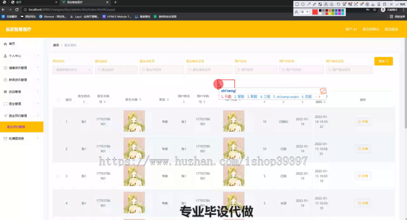Open 详情 for row 2

click(x=363, y=149)
